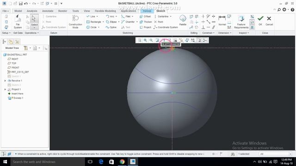Open the Line dropdown arrow

coord(97,17)
